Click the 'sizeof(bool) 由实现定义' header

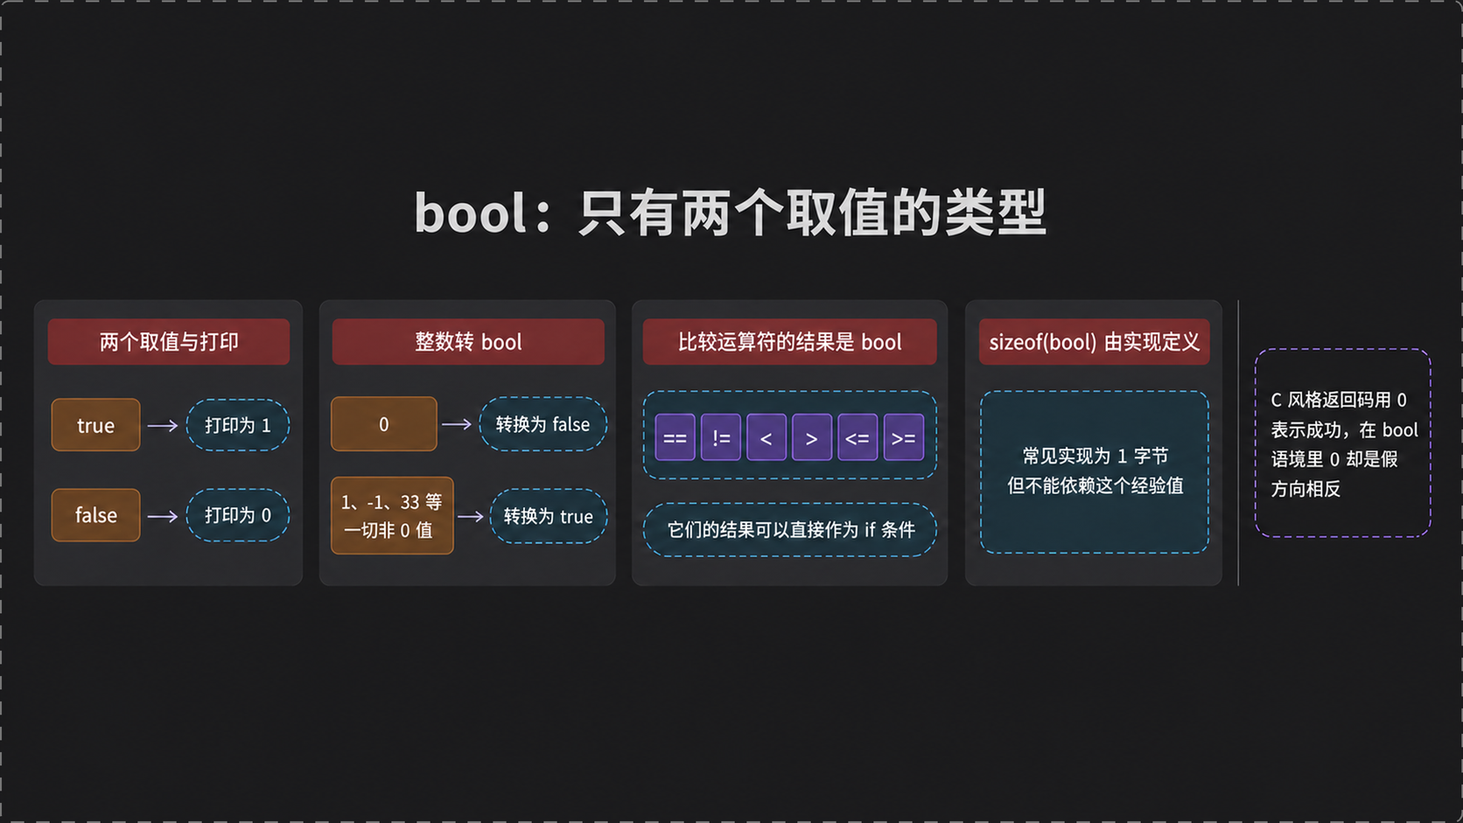tap(1094, 342)
